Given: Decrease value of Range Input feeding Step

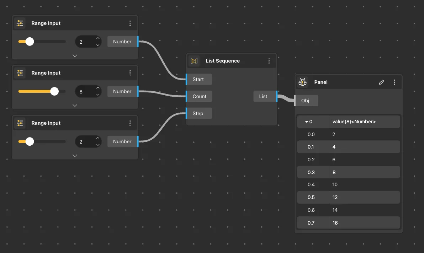Looking at the screenshot, I should point(98,145).
